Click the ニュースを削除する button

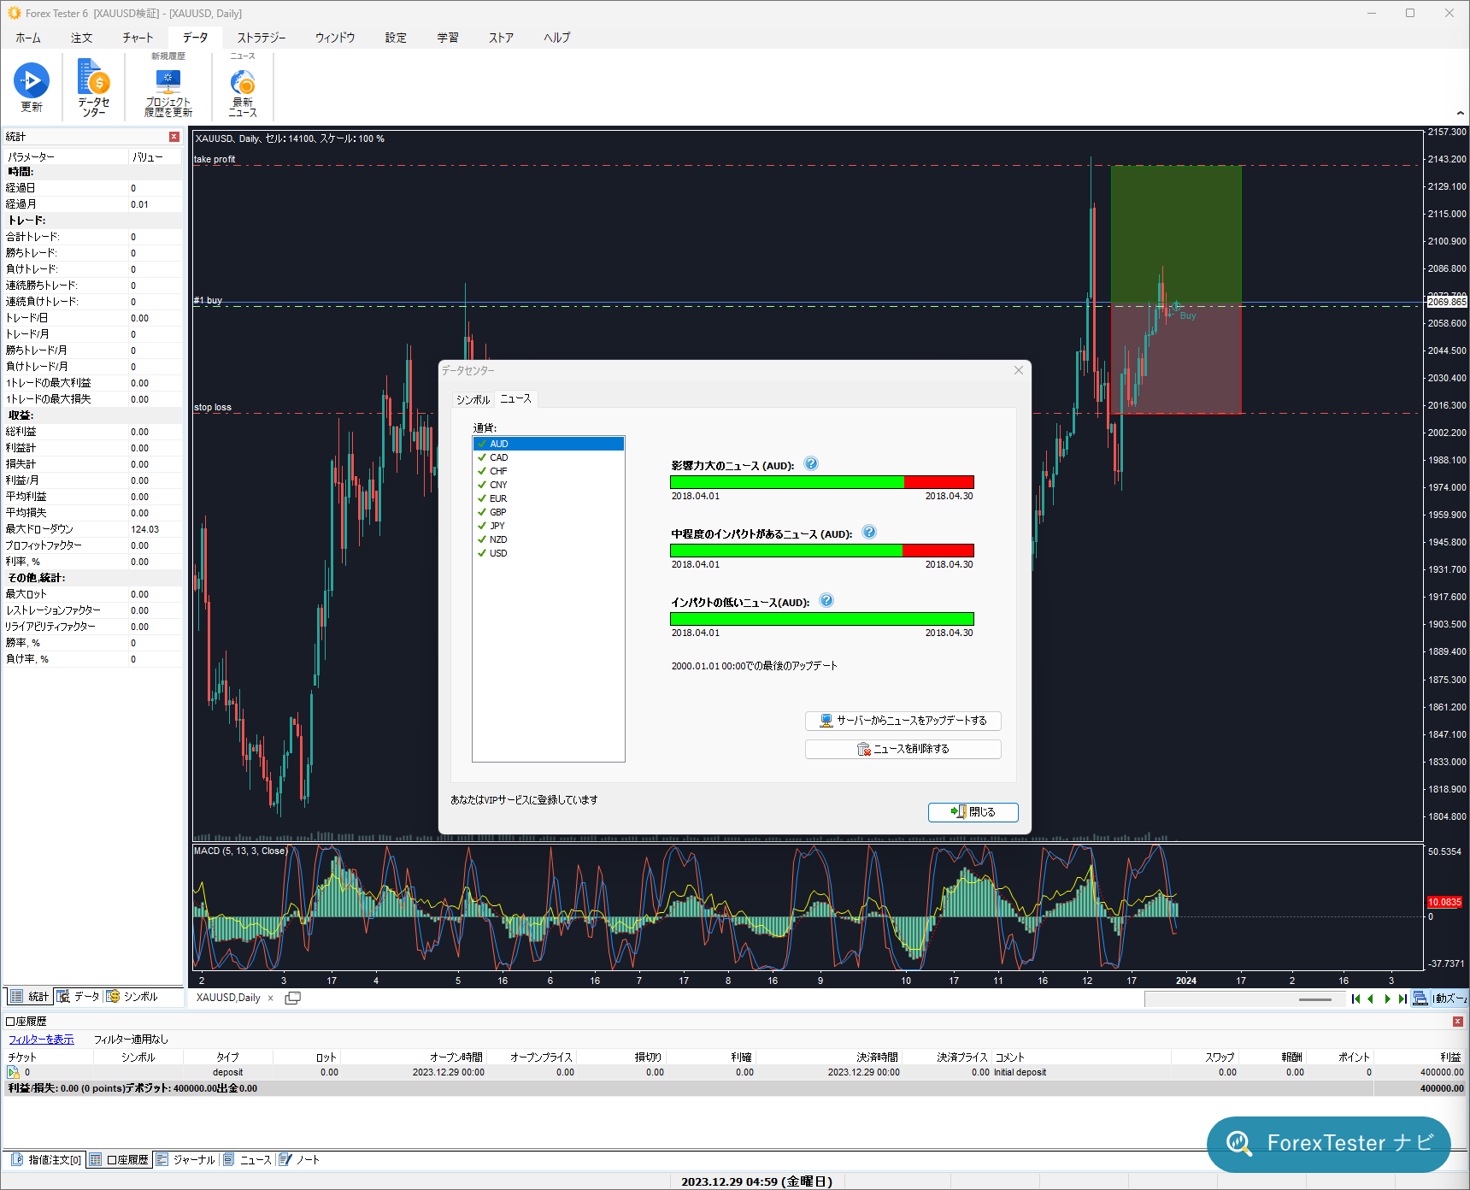[903, 749]
